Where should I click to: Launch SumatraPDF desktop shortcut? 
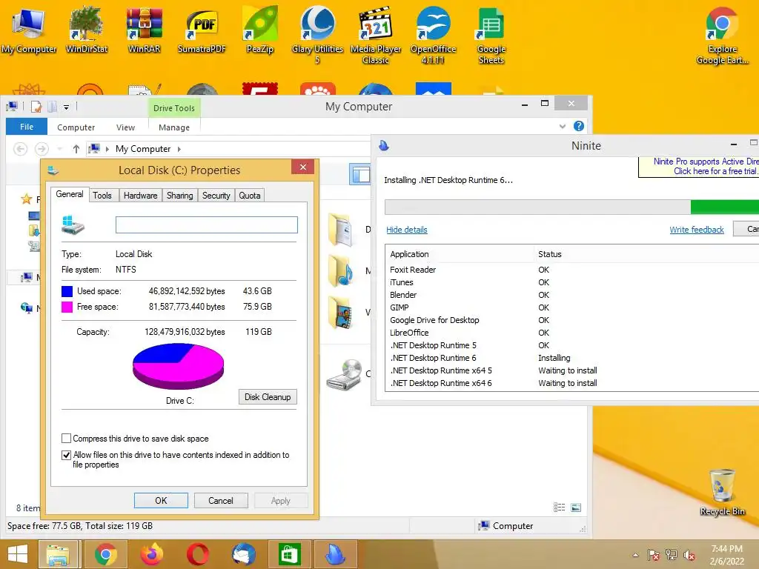coord(202,30)
